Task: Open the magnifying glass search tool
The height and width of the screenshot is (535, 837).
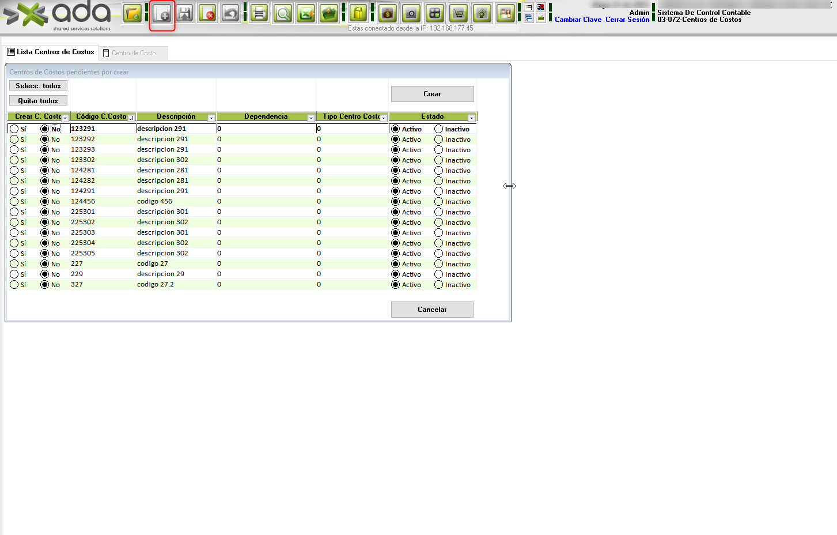Action: pyautogui.click(x=283, y=13)
